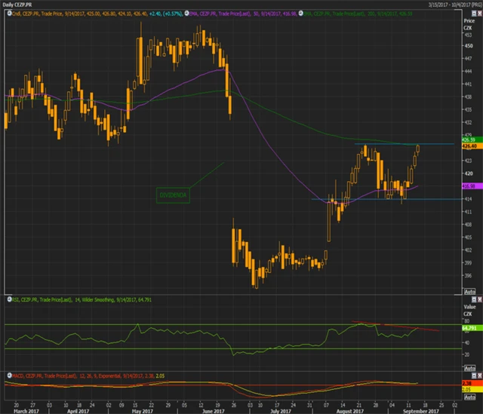Screen dimensions: 483x414
Task: Click the MACD indicator legend icon
Action: pyautogui.click(x=7, y=373)
